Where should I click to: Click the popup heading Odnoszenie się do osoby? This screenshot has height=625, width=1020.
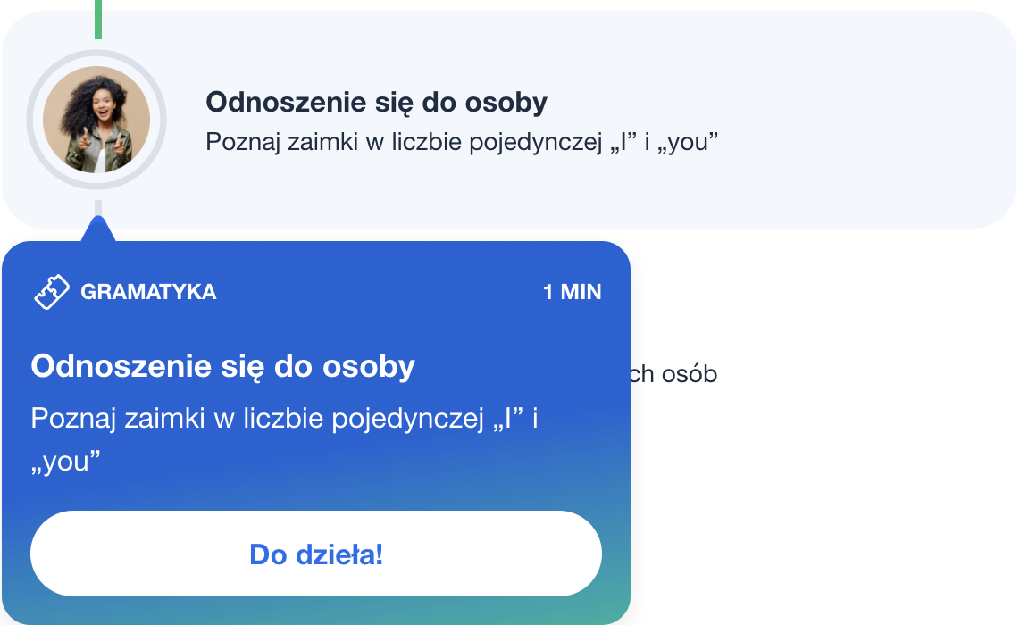click(x=223, y=366)
